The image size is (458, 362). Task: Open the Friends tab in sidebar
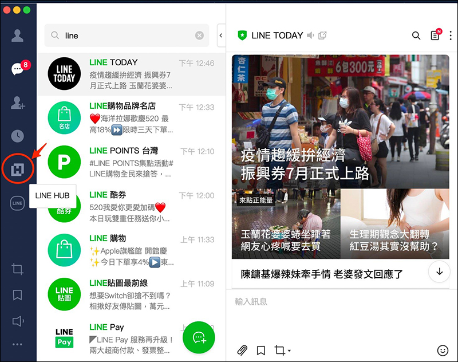tap(18, 36)
